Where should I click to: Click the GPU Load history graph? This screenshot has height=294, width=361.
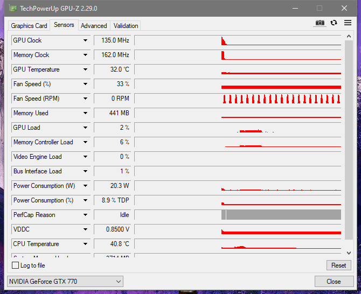point(238,128)
